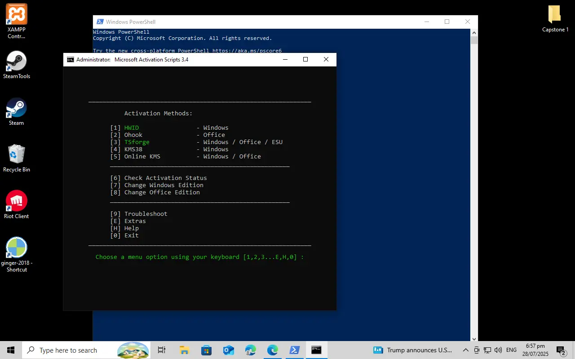Viewport: 575px width, 359px height.
Task: Open Task View from taskbar
Action: 162,350
